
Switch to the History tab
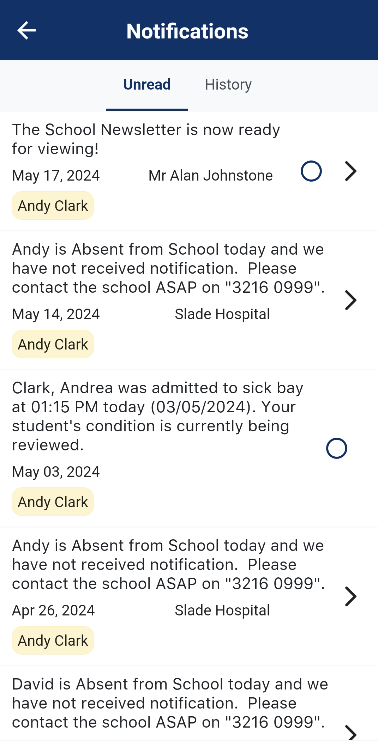click(228, 85)
